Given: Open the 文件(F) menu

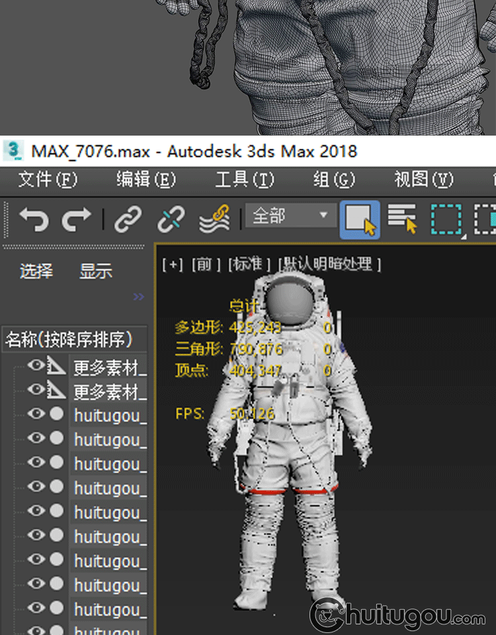Looking at the screenshot, I should pyautogui.click(x=48, y=179).
